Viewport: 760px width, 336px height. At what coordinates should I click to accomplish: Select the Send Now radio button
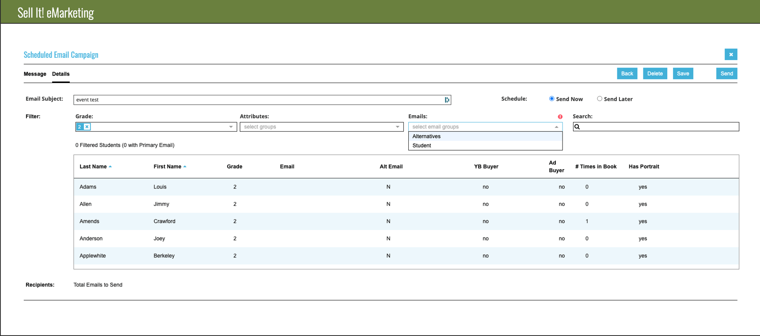point(551,99)
